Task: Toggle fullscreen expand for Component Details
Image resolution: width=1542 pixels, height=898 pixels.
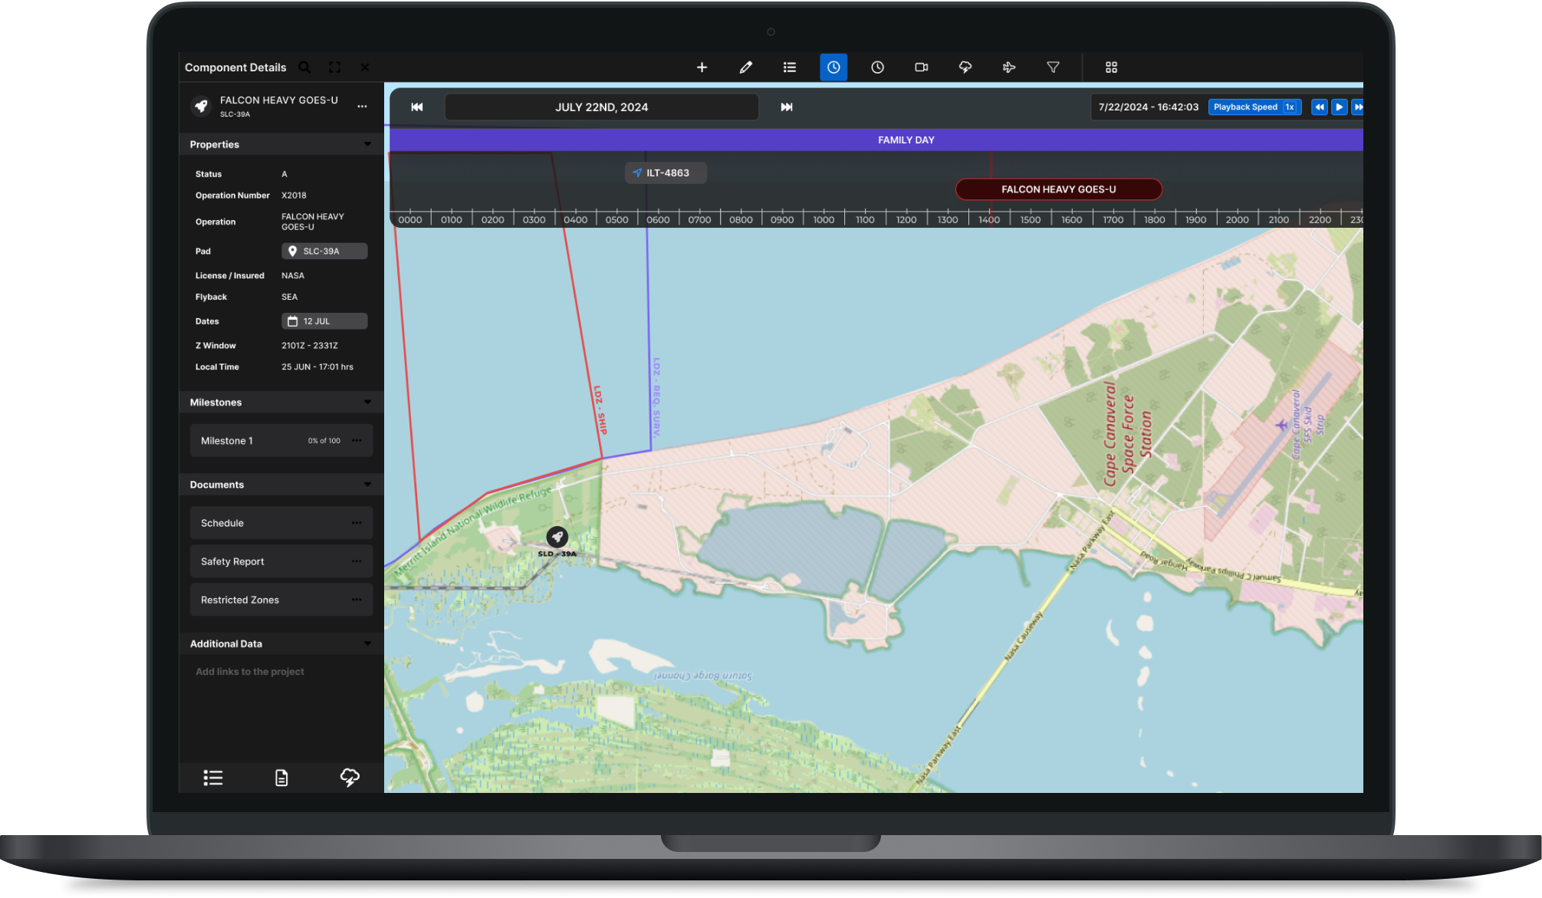Action: coord(334,67)
